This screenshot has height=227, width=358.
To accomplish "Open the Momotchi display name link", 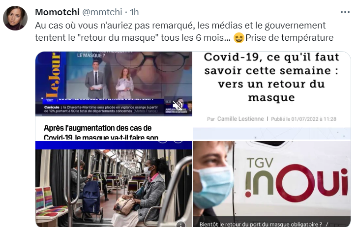I will point(58,12).
